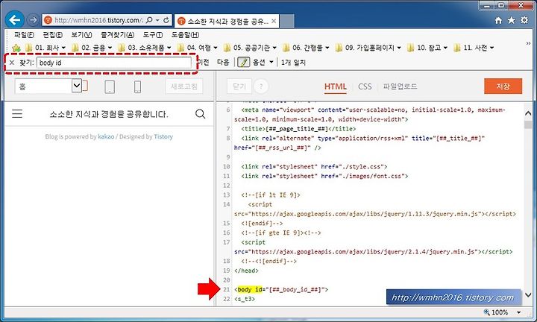
Task: Click the search magnifier in the address bar
Action: (149, 20)
